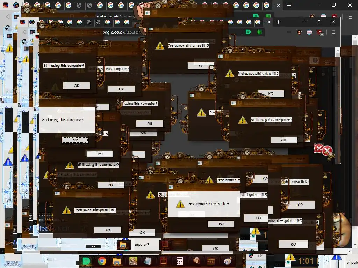Open hamburger menu of front browser window

(x=334, y=32)
